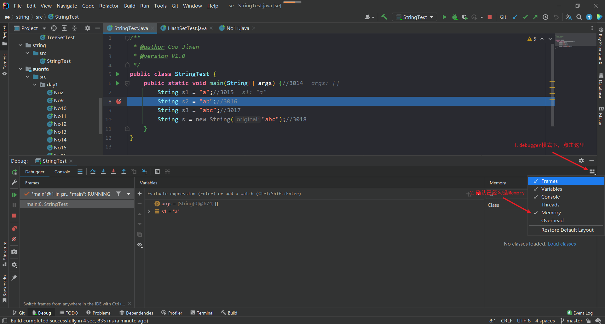Click Git commit checkmark icon
Viewport: 605px width, 324px height.
(x=525, y=17)
